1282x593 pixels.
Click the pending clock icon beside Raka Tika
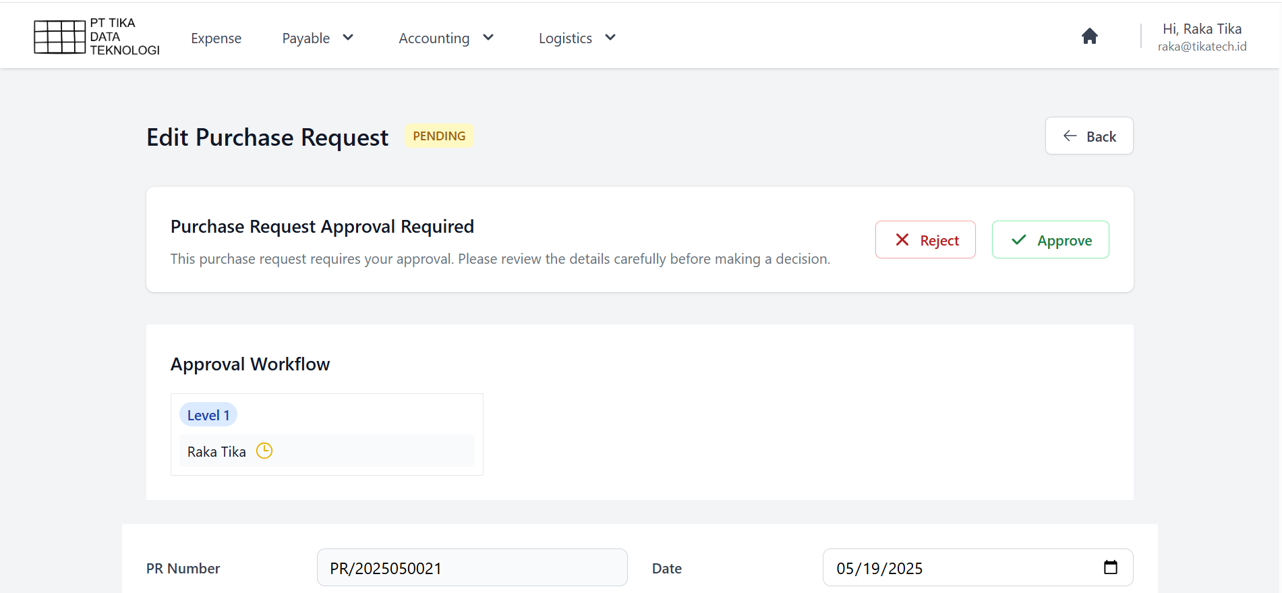pos(264,451)
